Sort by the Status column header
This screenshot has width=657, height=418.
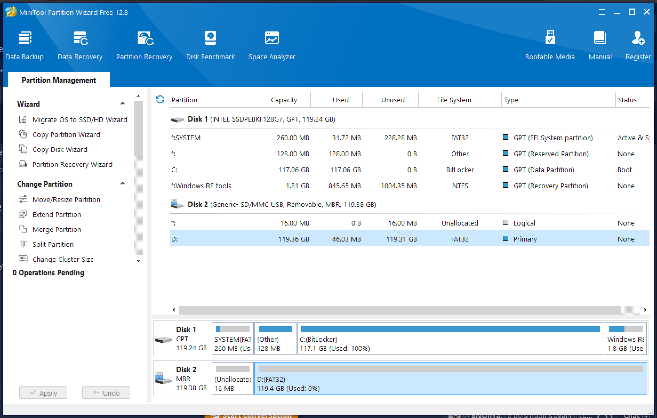pyautogui.click(x=632, y=100)
